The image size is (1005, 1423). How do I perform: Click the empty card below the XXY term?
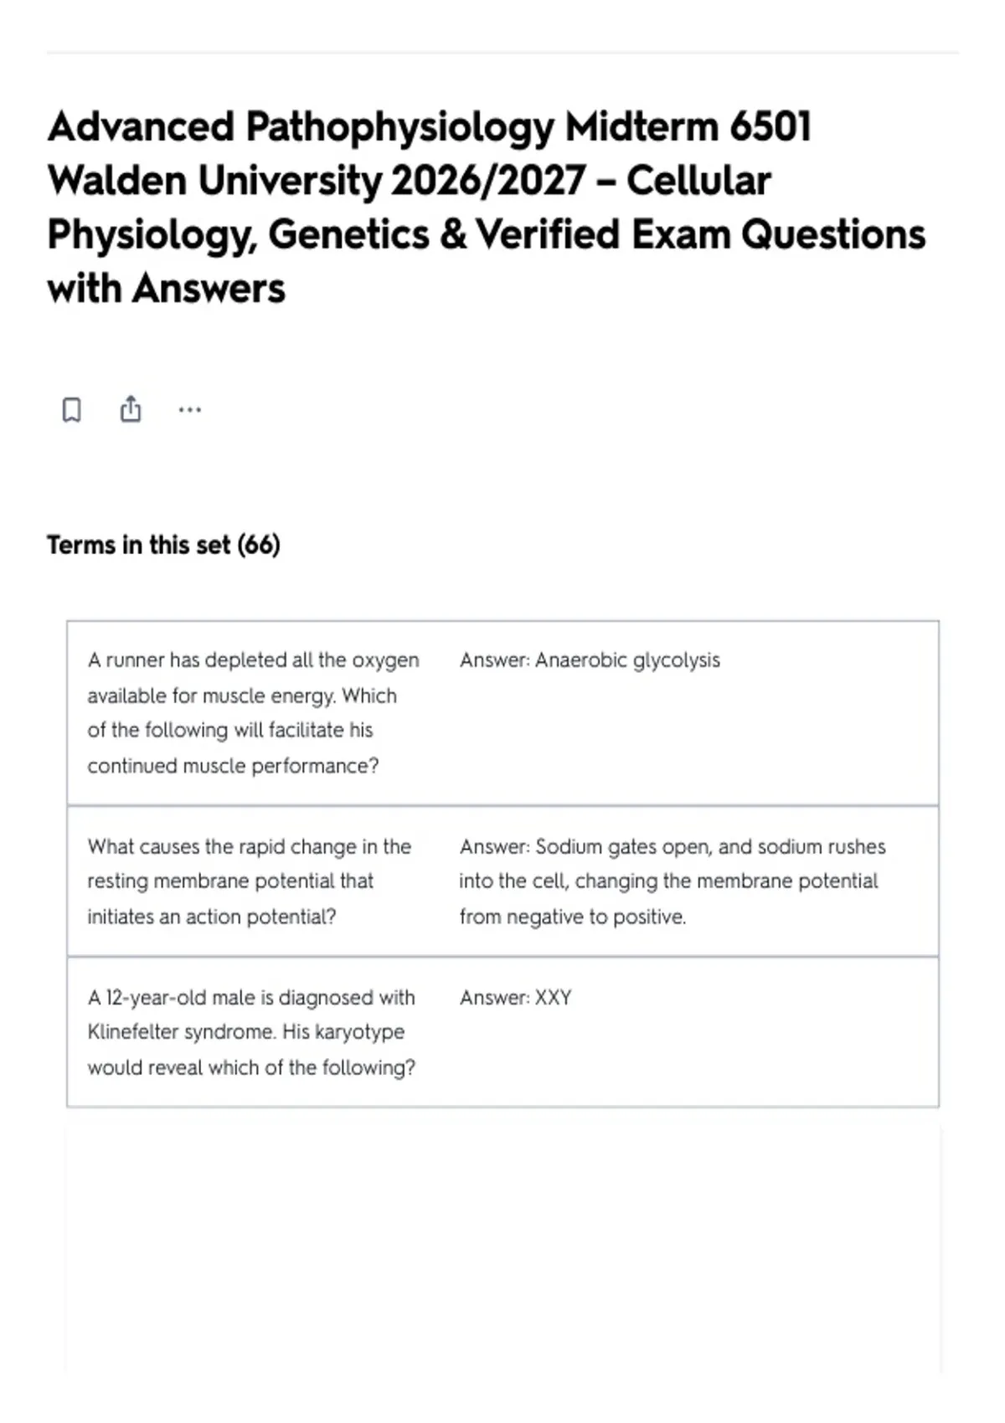tap(502, 1249)
